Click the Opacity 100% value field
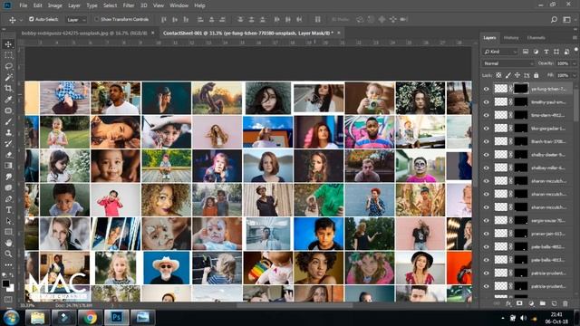 pyautogui.click(x=563, y=63)
